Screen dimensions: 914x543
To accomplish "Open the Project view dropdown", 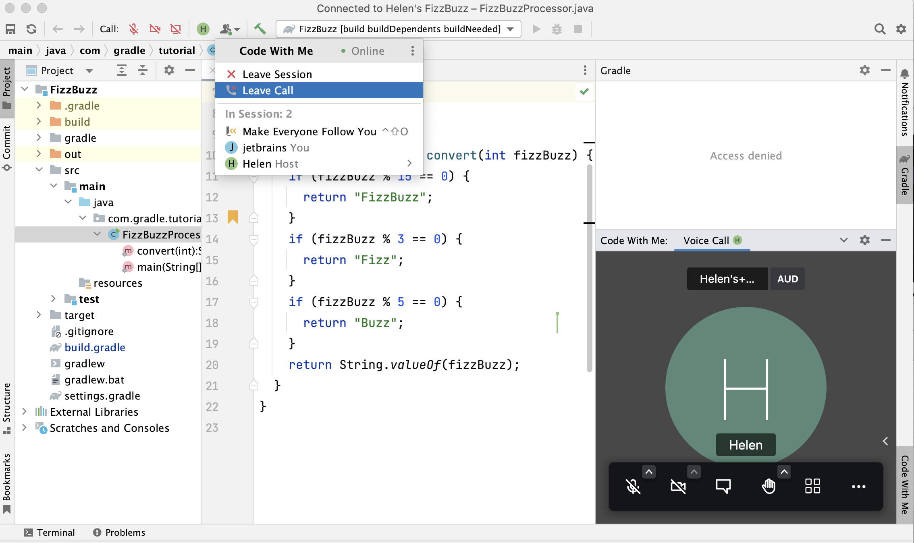I will 89,71.
